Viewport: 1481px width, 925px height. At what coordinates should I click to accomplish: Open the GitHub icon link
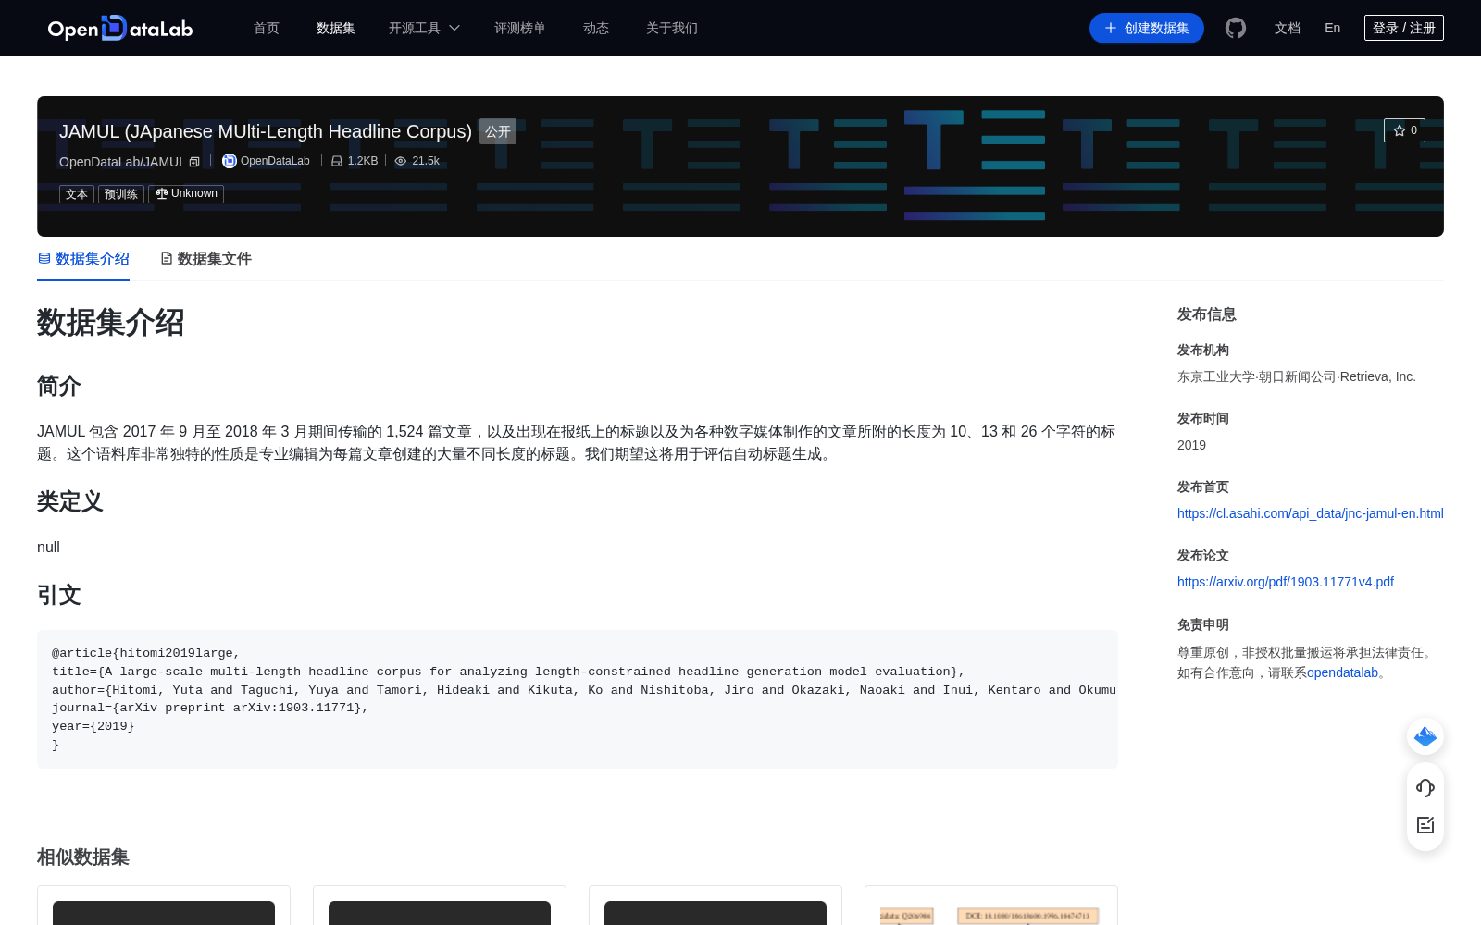(x=1236, y=28)
